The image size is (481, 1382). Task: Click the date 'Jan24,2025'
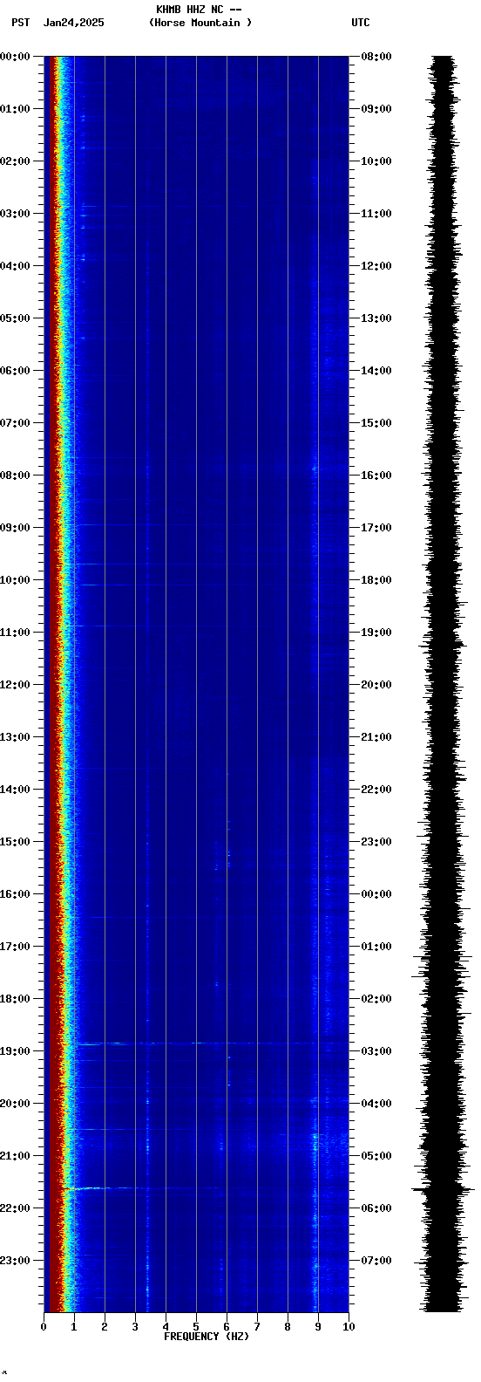coord(73,23)
